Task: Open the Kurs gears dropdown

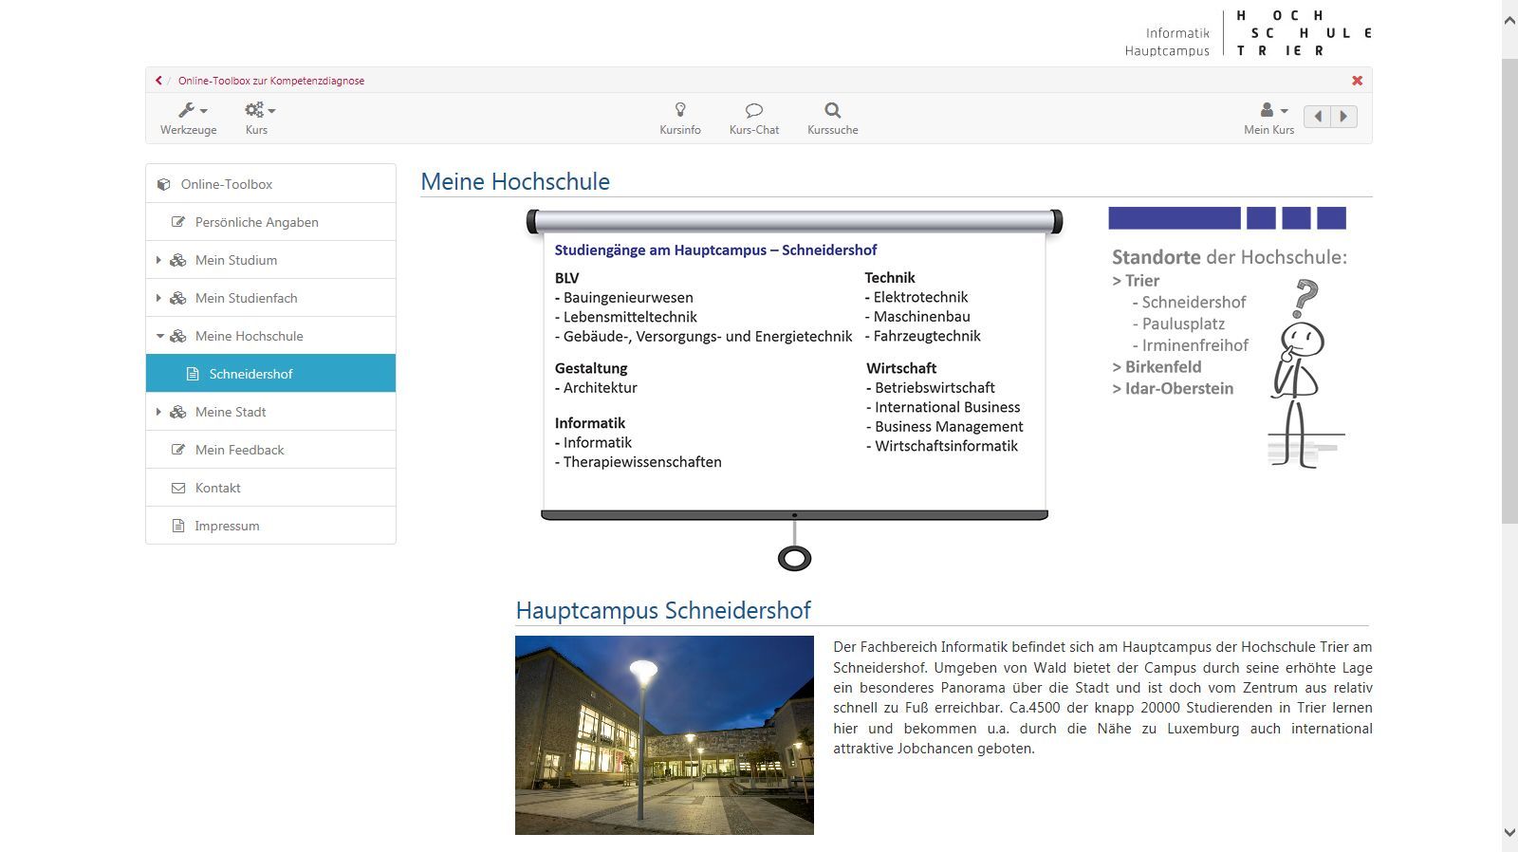Action: 258,119
